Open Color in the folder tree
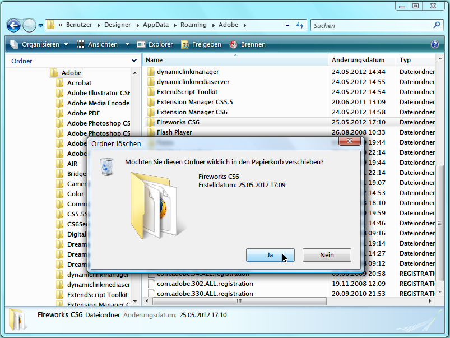This screenshot has width=450, height=338. click(x=76, y=194)
